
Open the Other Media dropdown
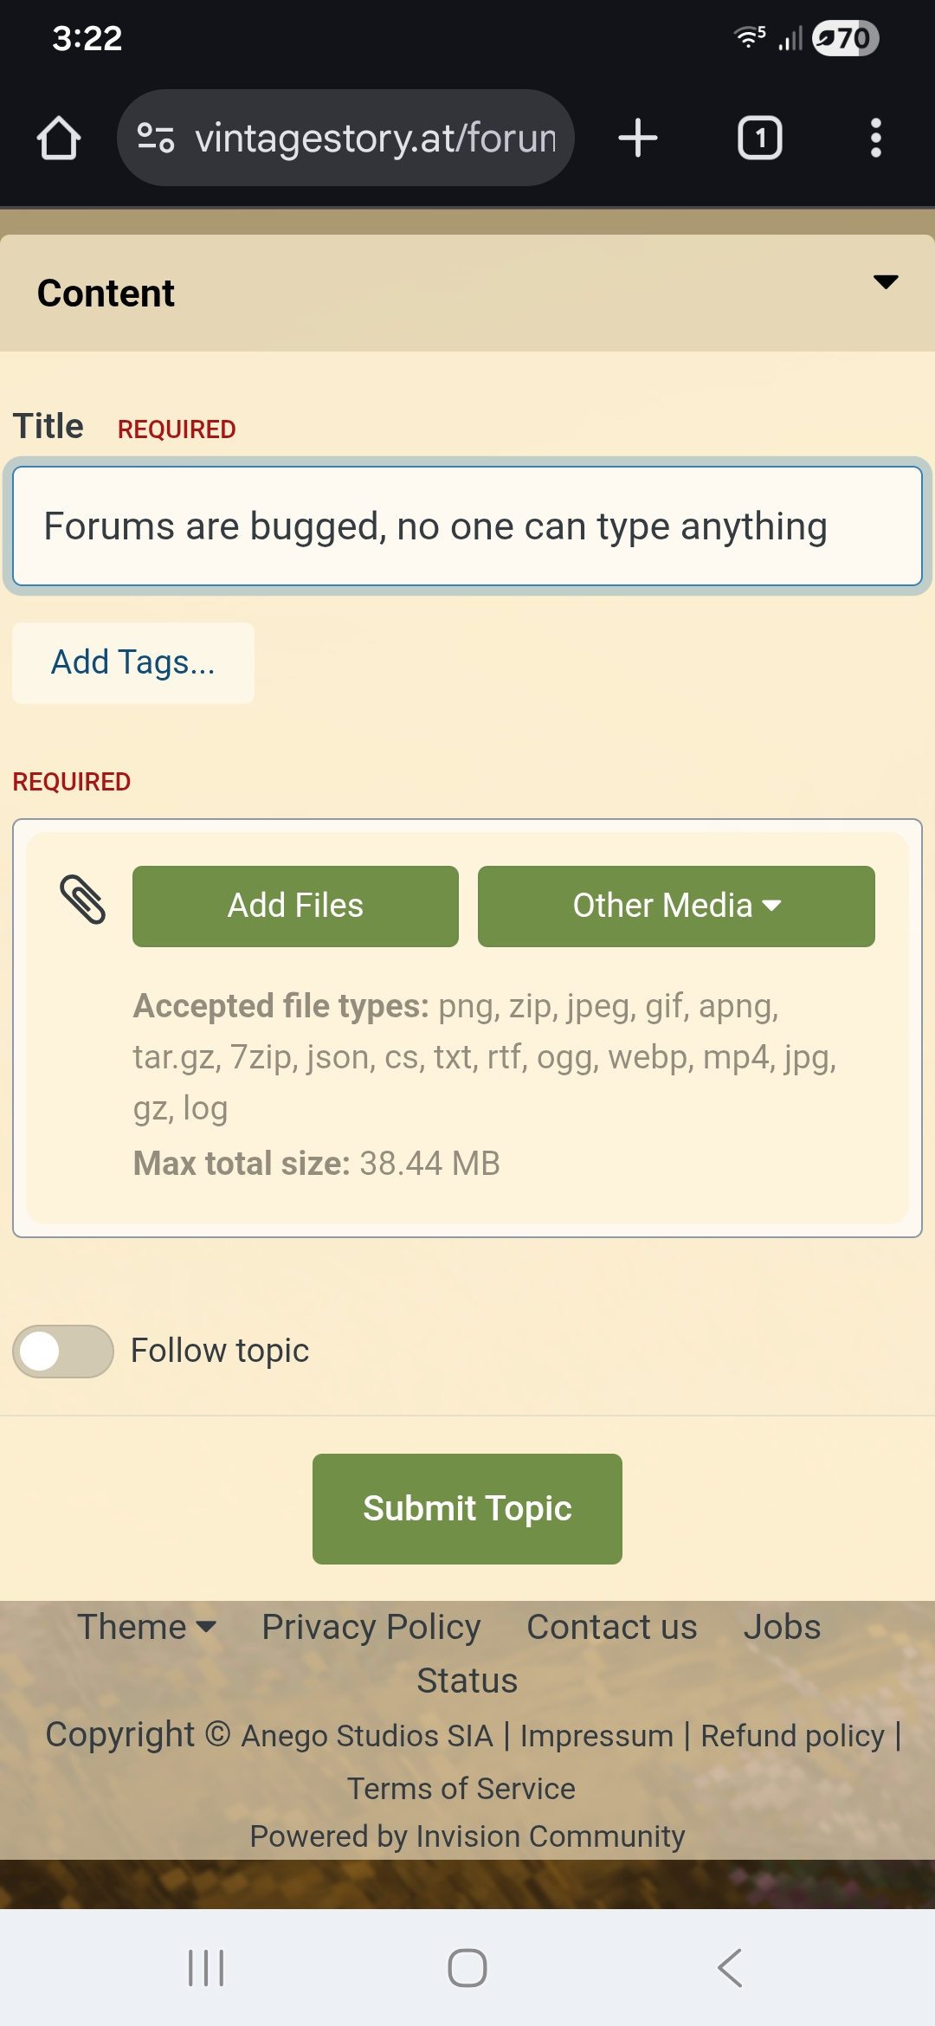click(676, 906)
